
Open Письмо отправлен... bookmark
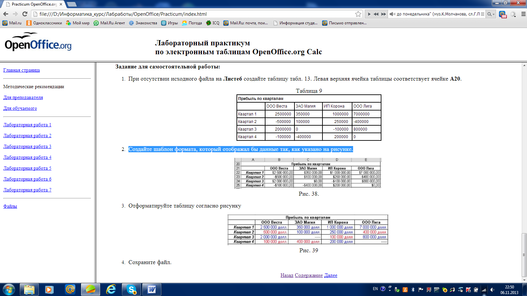[x=345, y=23]
